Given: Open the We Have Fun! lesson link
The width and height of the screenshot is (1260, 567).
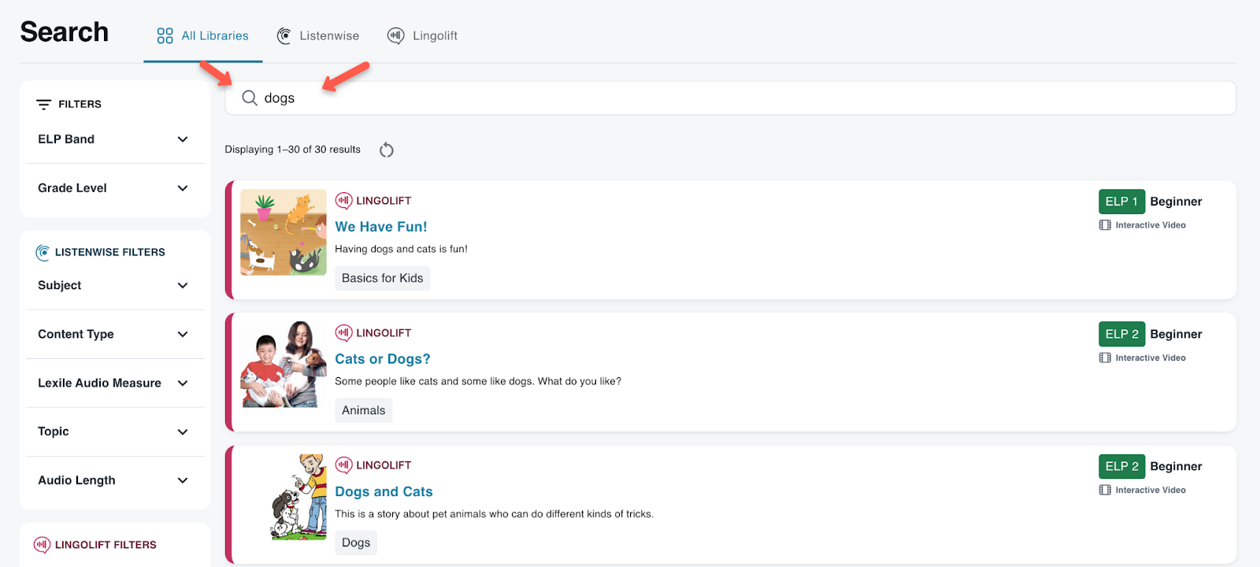Looking at the screenshot, I should tap(381, 227).
